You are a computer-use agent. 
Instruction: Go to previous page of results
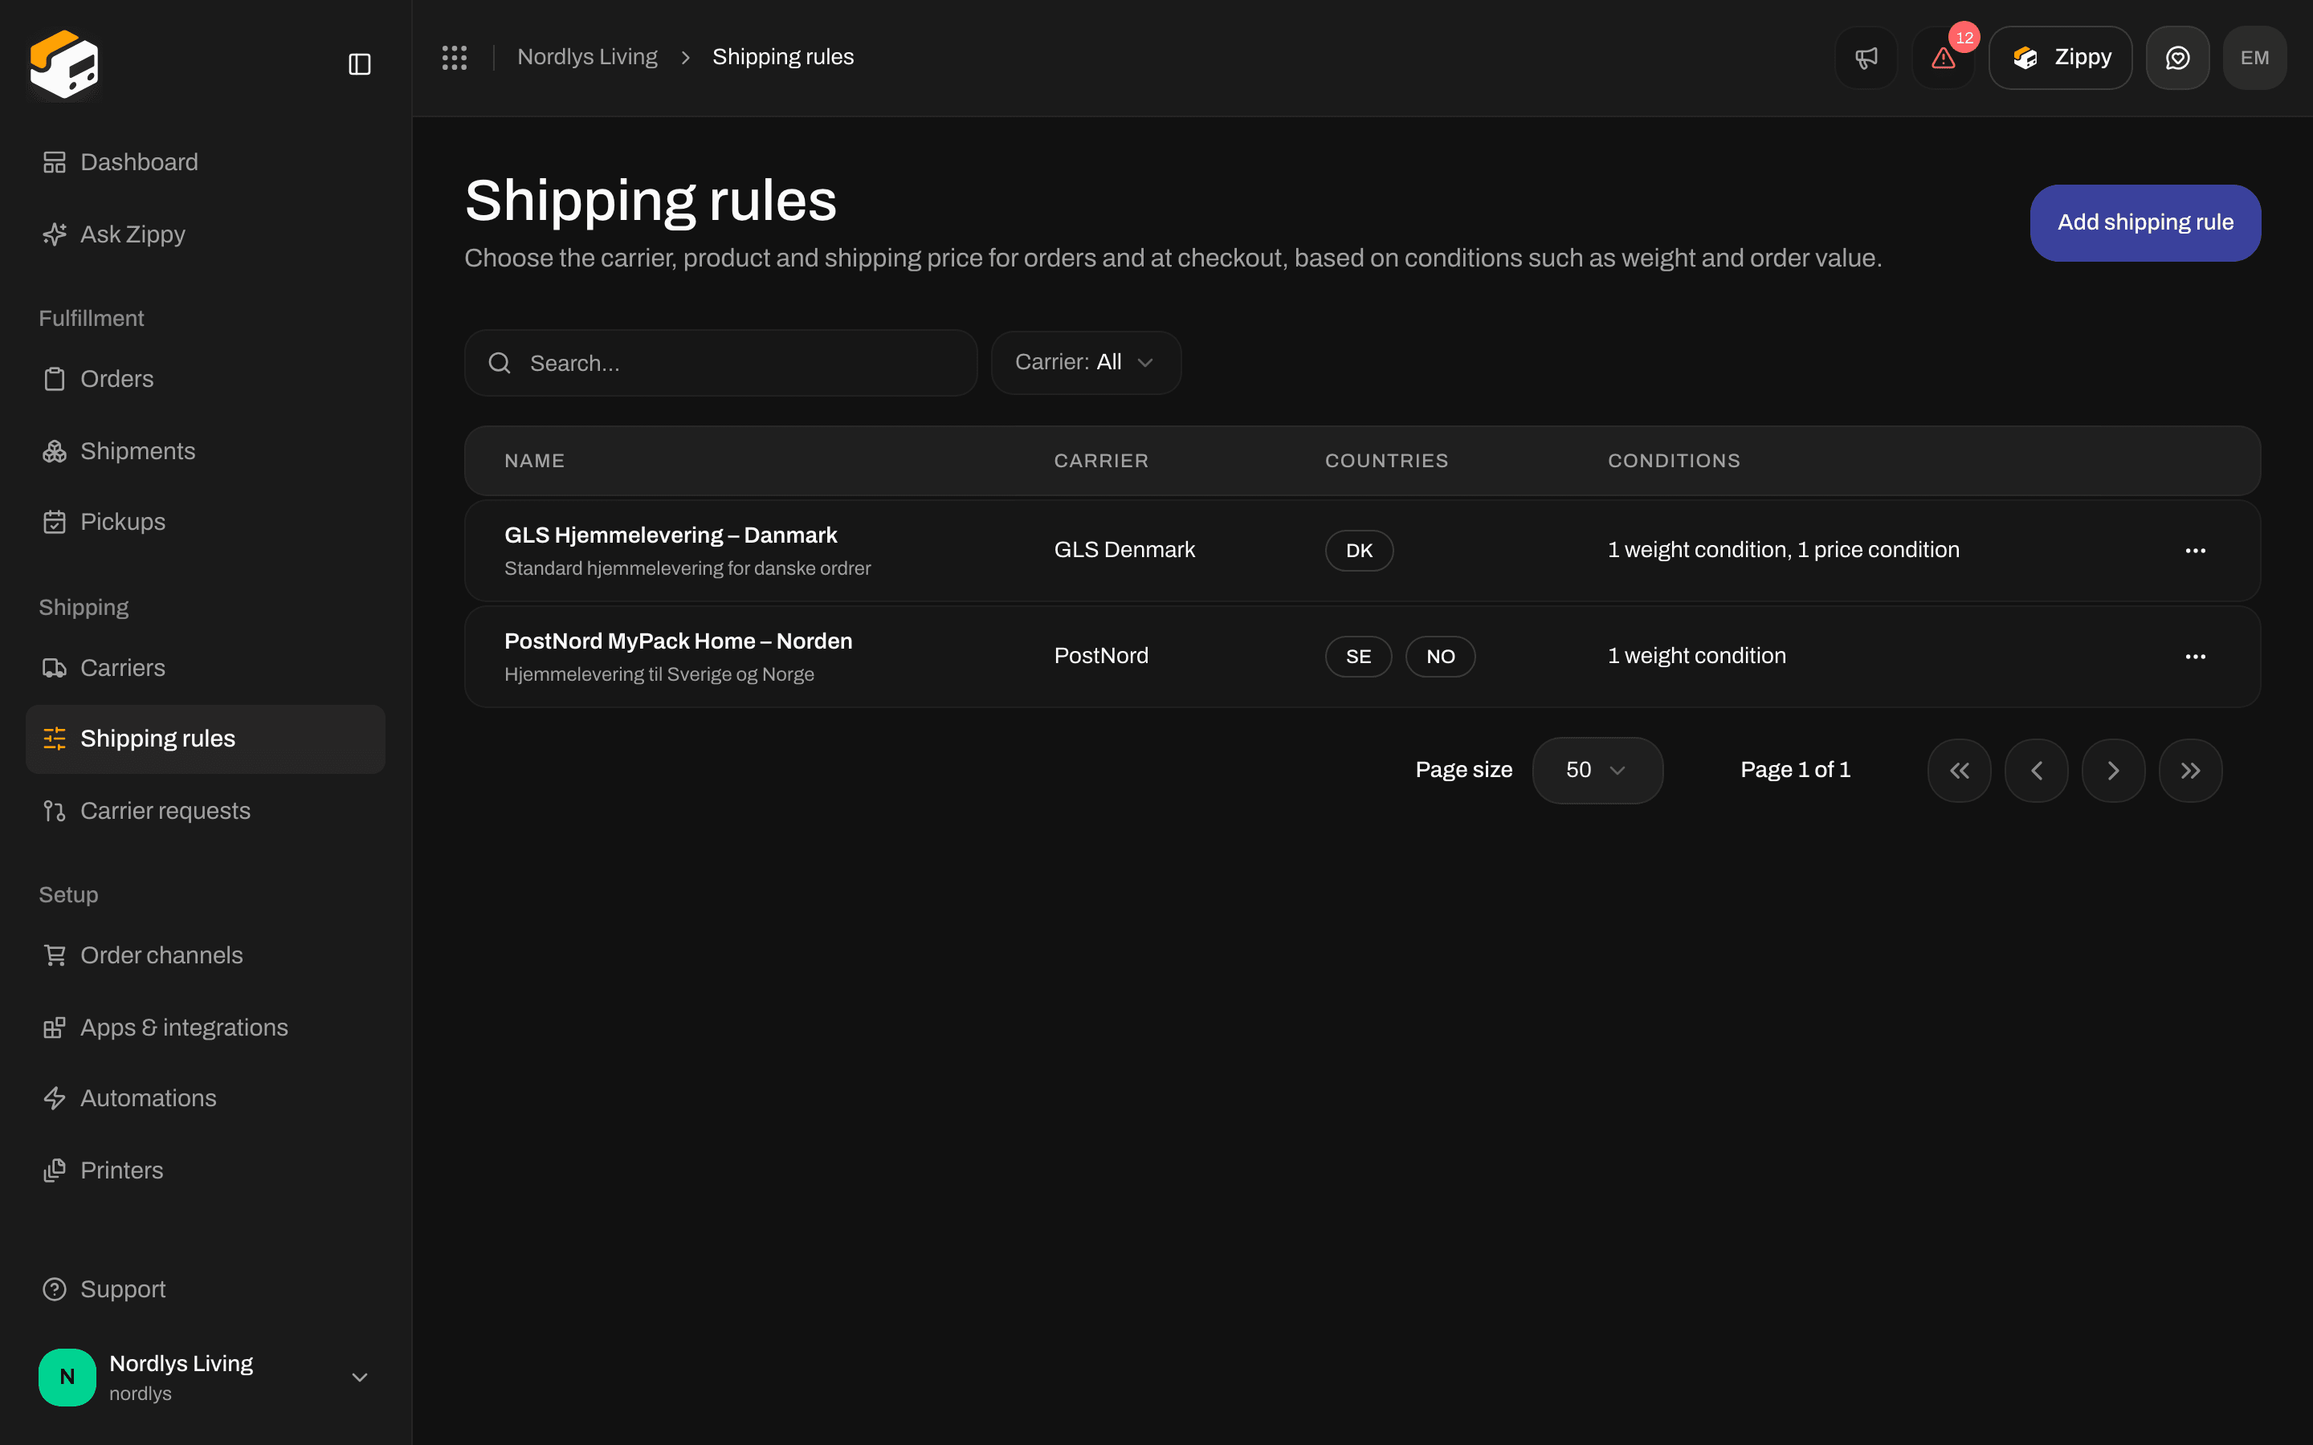(2036, 771)
